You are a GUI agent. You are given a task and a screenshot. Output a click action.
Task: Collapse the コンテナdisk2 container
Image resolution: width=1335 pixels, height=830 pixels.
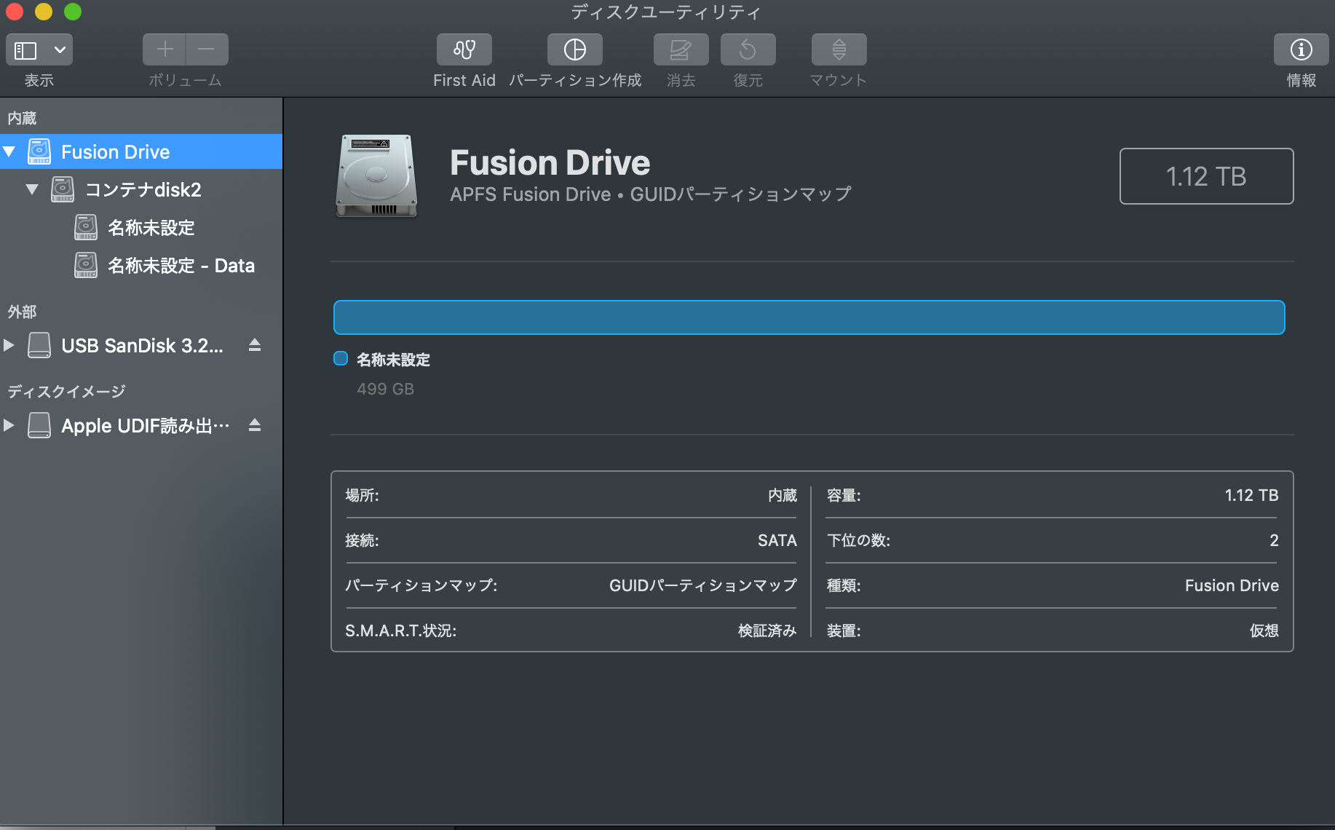(32, 190)
